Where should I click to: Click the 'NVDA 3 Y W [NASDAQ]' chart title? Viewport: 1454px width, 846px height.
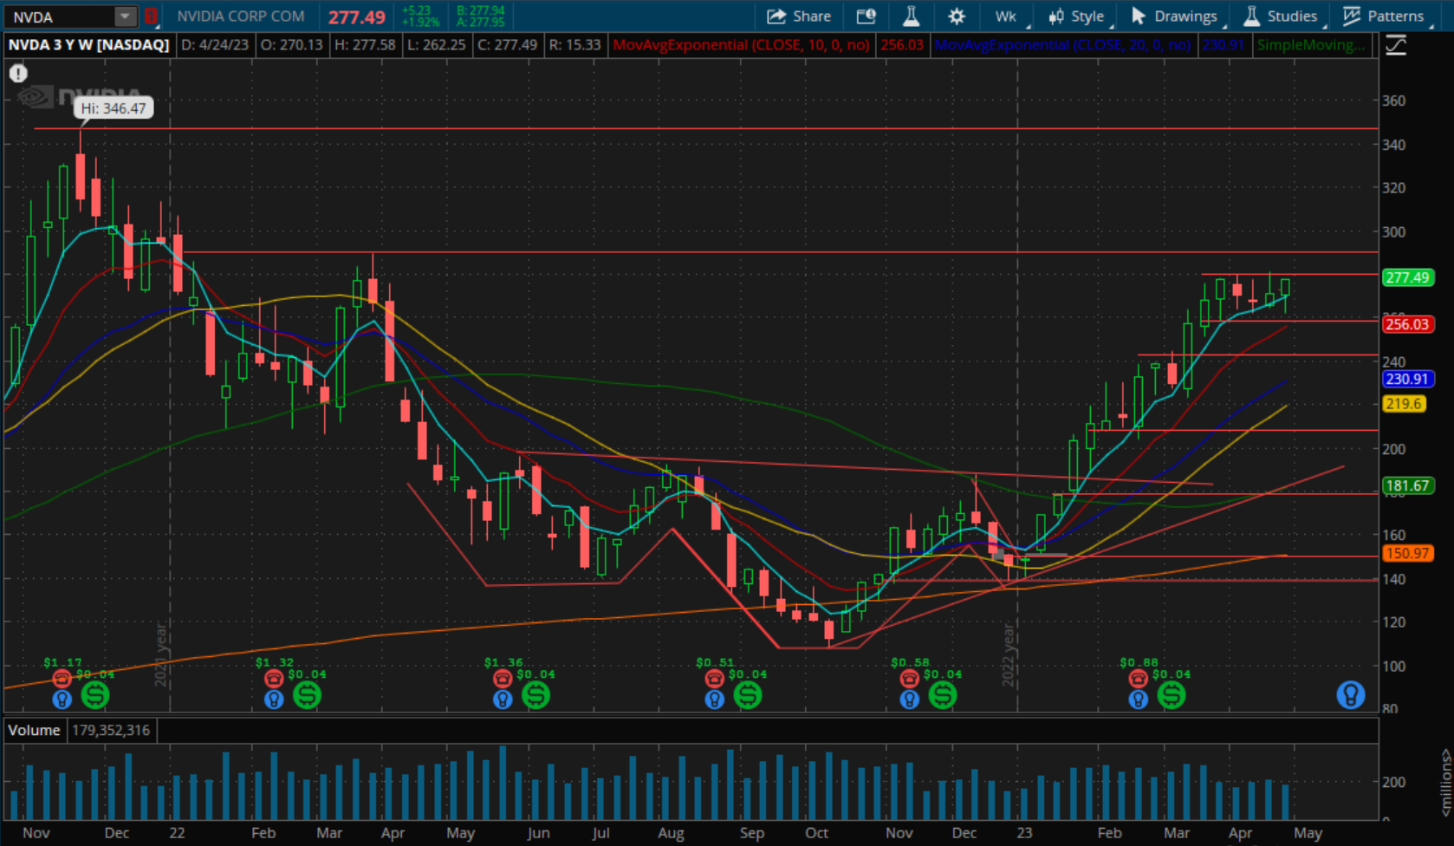point(88,45)
